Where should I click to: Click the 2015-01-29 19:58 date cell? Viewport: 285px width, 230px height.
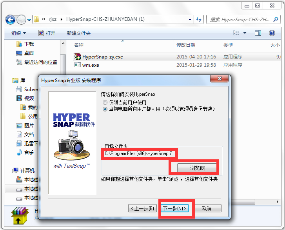click(x=196, y=65)
